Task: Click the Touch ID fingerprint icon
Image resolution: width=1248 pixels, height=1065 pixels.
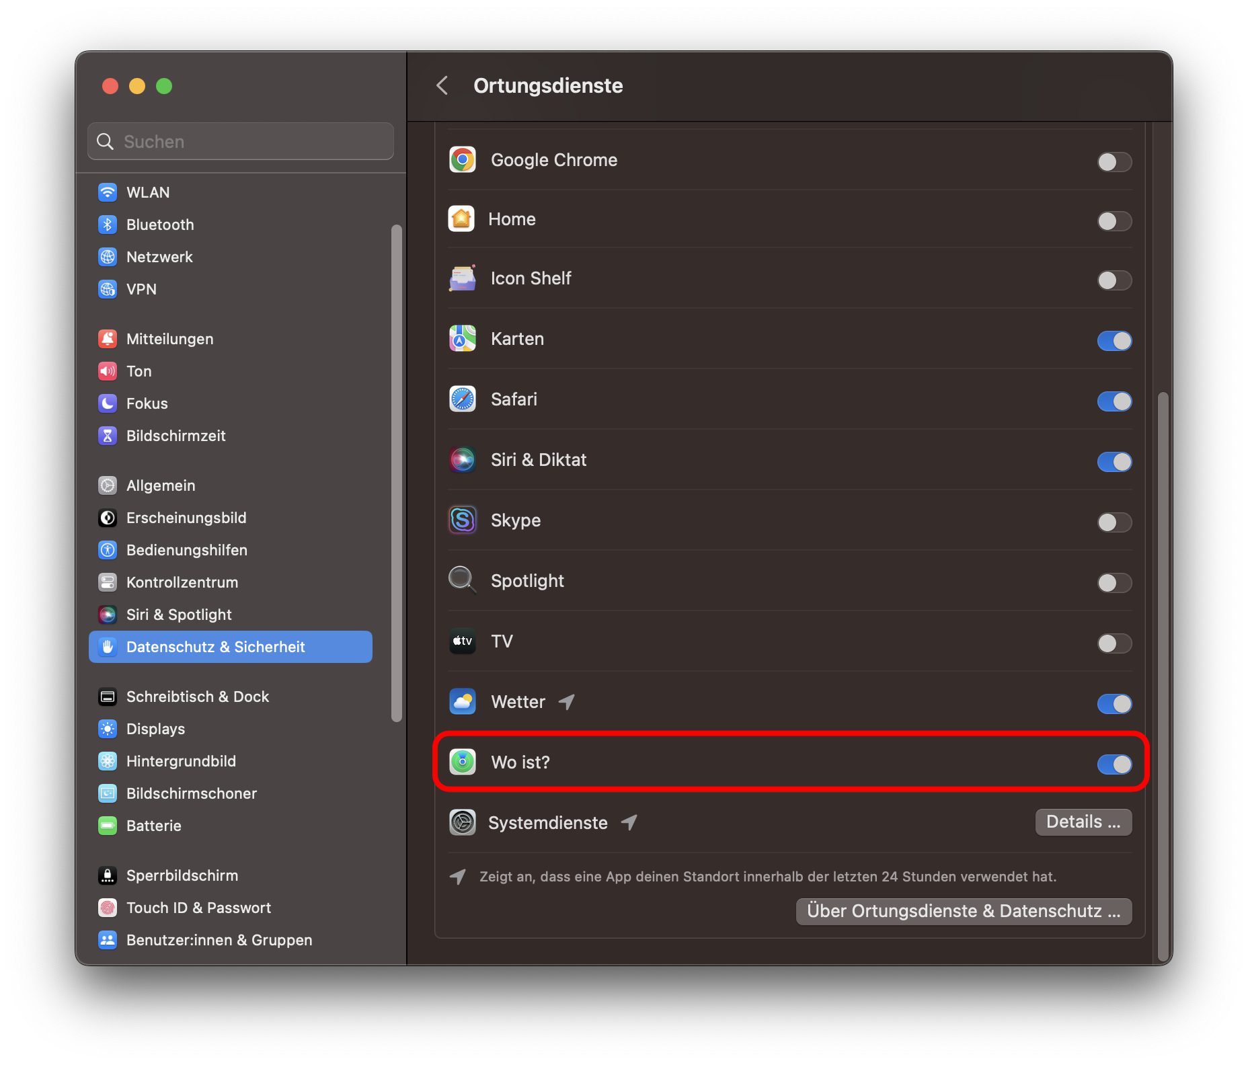Action: 108,908
